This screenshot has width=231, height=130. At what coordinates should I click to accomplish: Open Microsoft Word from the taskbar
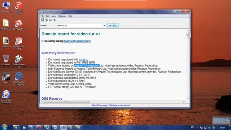[x=55, y=127]
